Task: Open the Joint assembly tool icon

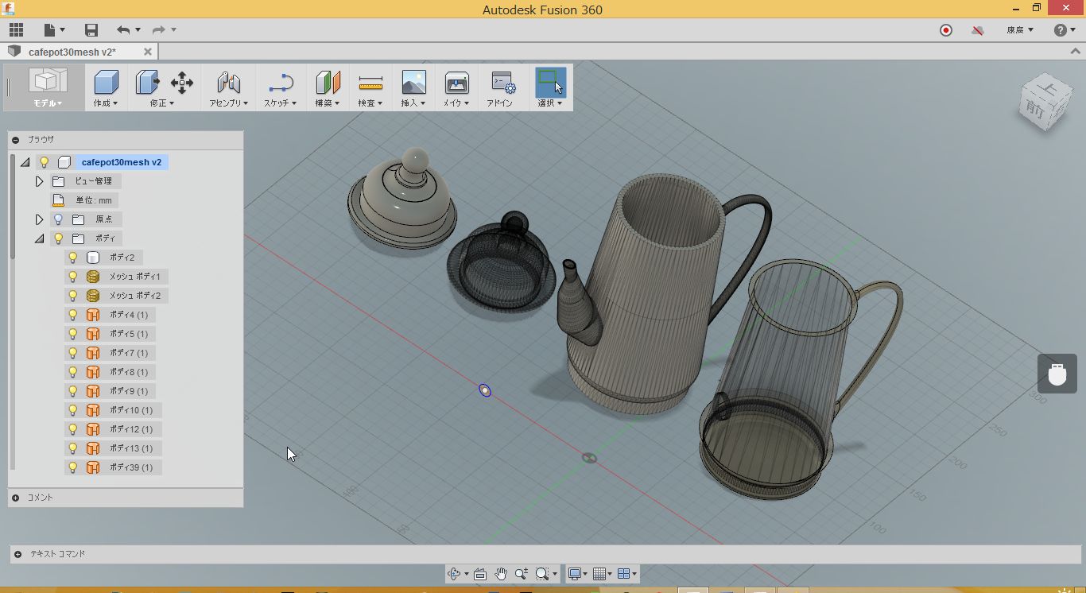Action: pos(228,83)
